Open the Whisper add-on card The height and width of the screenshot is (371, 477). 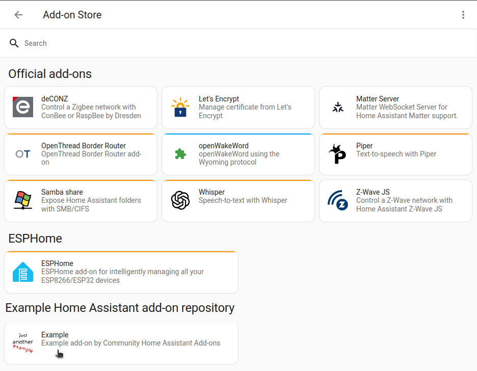point(238,200)
